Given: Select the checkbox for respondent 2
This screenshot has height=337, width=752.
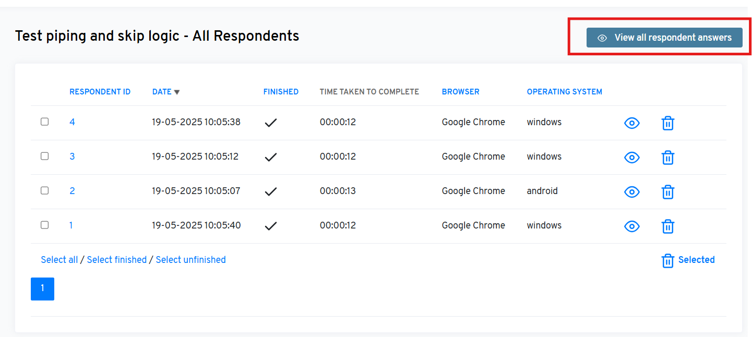Looking at the screenshot, I should [x=45, y=190].
